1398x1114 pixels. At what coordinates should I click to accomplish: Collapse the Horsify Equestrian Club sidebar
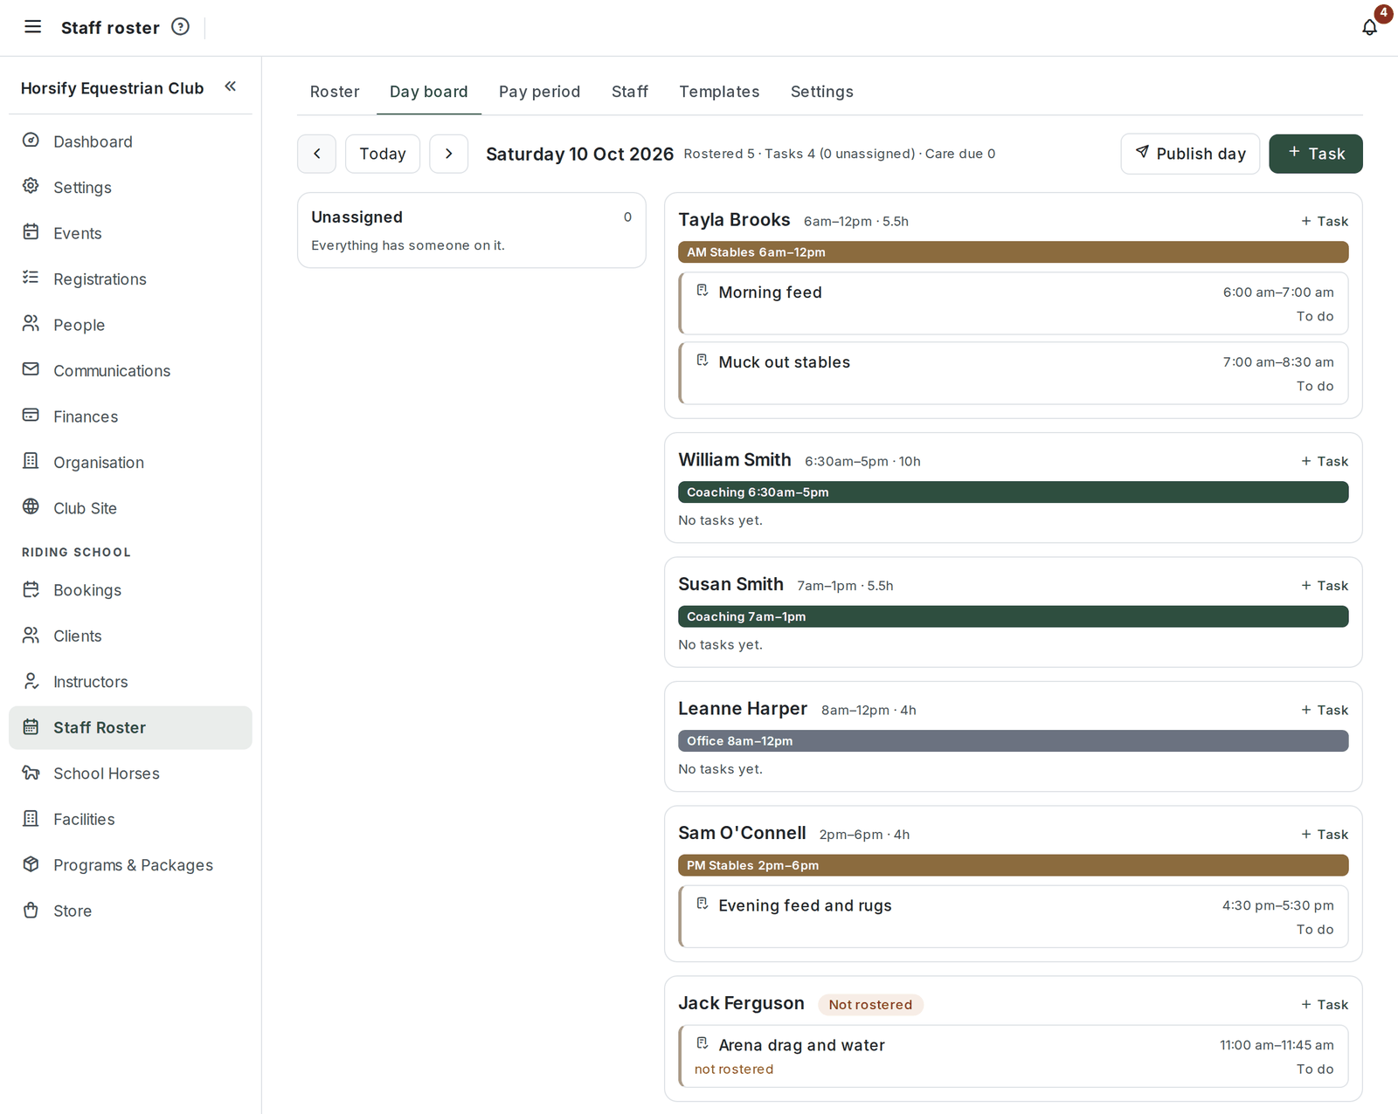(x=231, y=86)
